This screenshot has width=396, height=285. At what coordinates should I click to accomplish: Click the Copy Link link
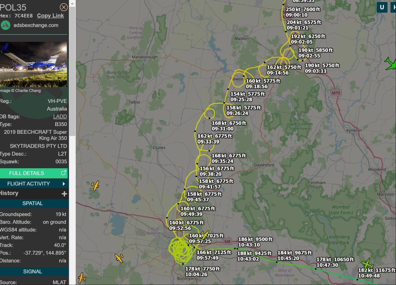click(x=50, y=15)
